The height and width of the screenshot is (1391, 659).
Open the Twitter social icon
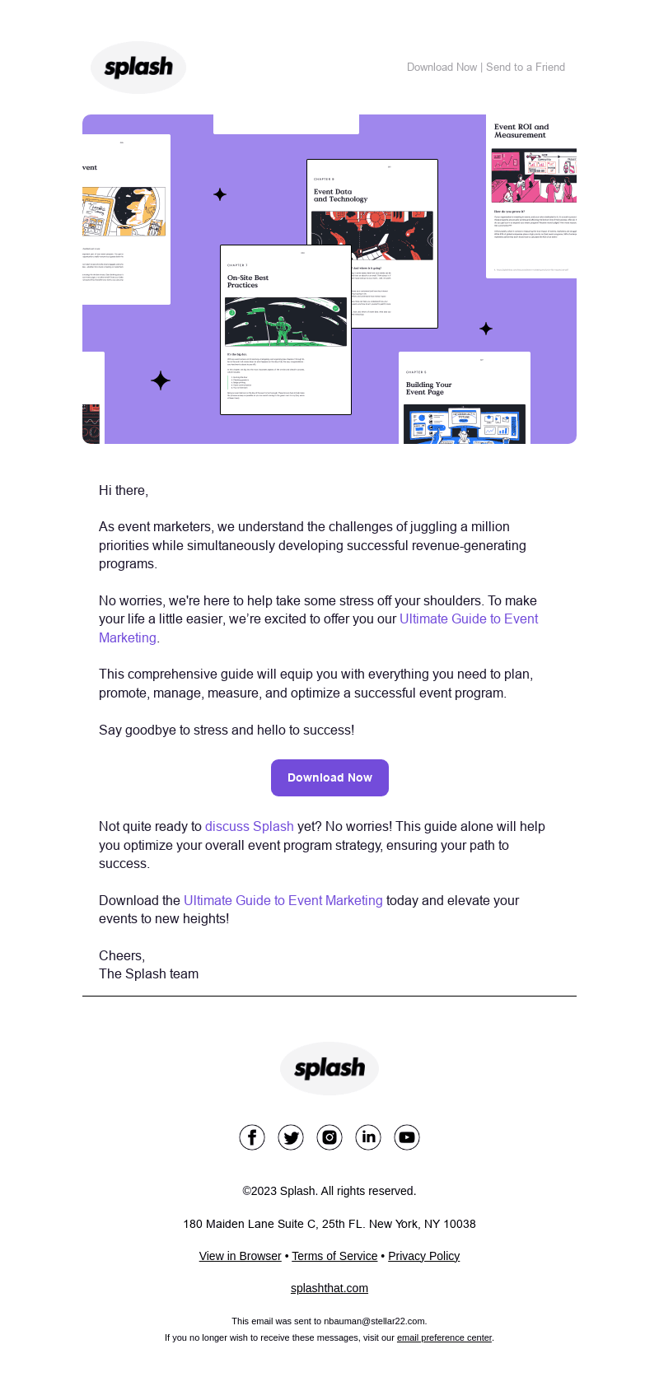291,1137
